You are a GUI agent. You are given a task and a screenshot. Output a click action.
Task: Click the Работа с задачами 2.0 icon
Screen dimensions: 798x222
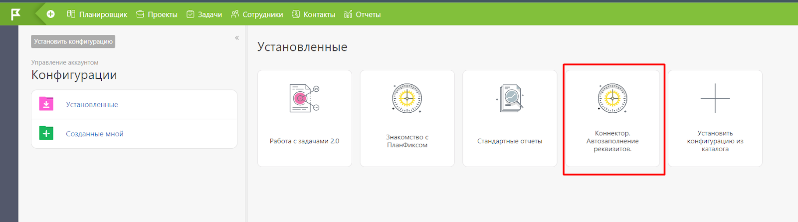(x=305, y=98)
